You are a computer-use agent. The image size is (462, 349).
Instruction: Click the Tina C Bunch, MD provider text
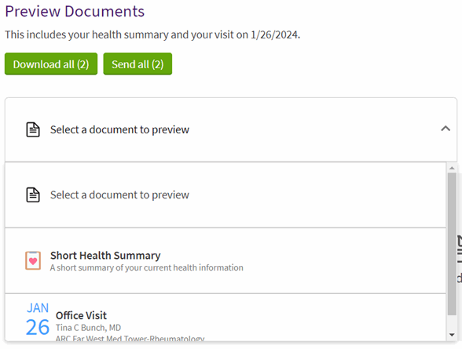click(88, 328)
